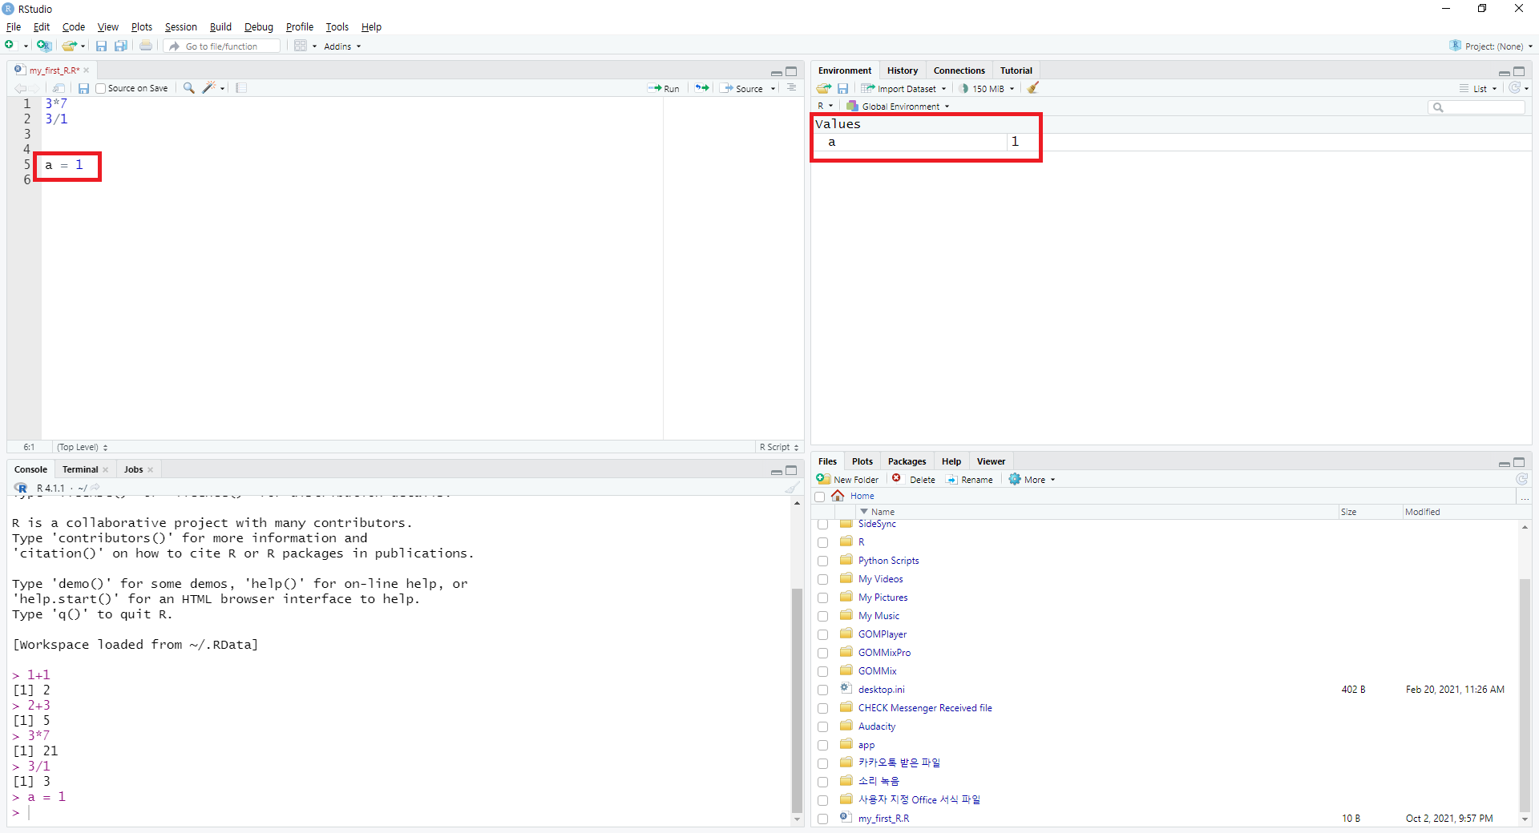Click the Go to file/function field
This screenshot has width=1539, height=833.
(x=224, y=46)
